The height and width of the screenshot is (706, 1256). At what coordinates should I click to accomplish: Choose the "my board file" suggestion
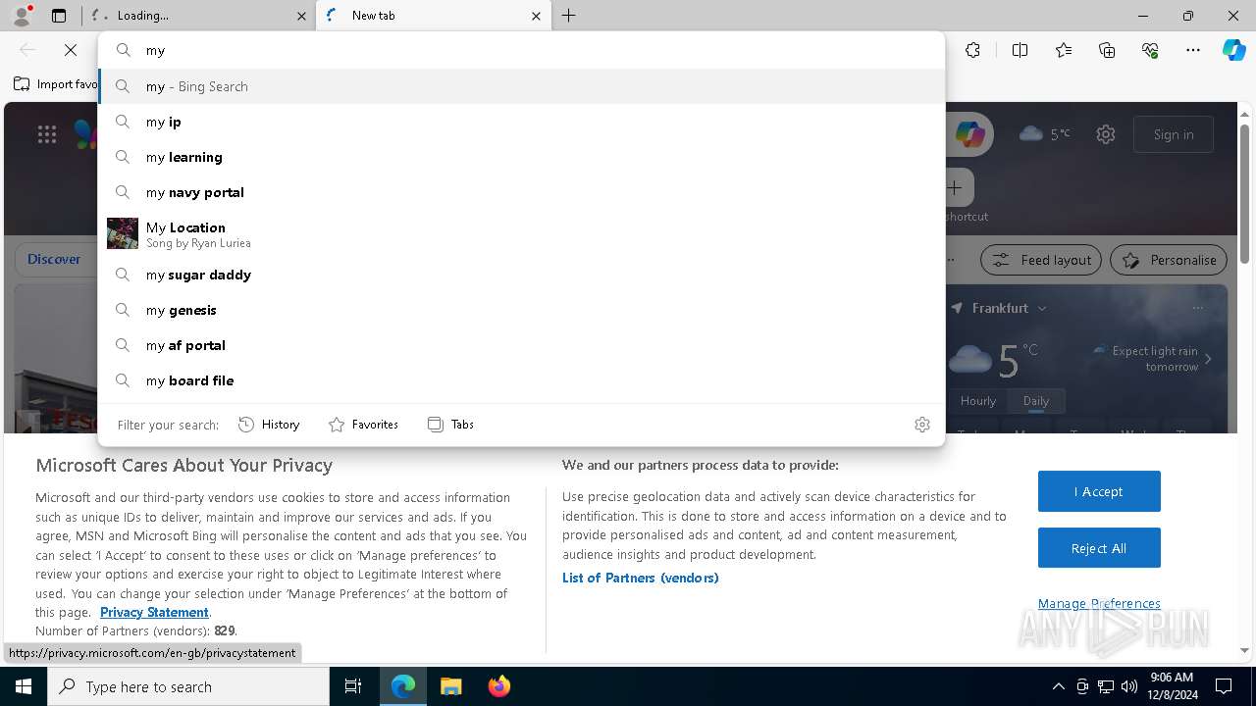(x=521, y=380)
